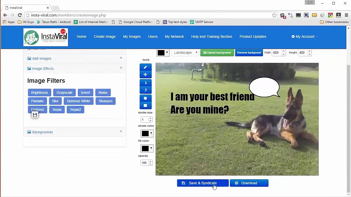
Task: Click the N extension icon in the toolbar
Action: click(306, 15)
